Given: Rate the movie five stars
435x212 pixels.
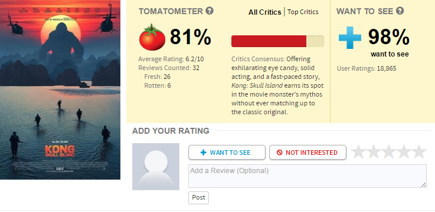Looking at the screenshot, I should [419, 152].
